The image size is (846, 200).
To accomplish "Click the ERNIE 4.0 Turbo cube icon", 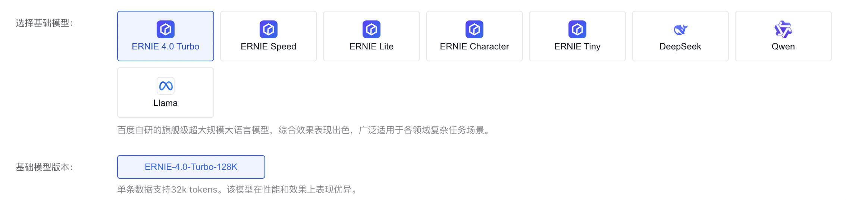I will click(166, 29).
